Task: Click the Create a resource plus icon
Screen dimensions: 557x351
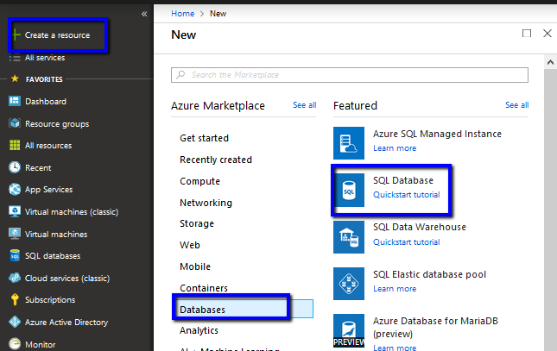Action: point(16,35)
